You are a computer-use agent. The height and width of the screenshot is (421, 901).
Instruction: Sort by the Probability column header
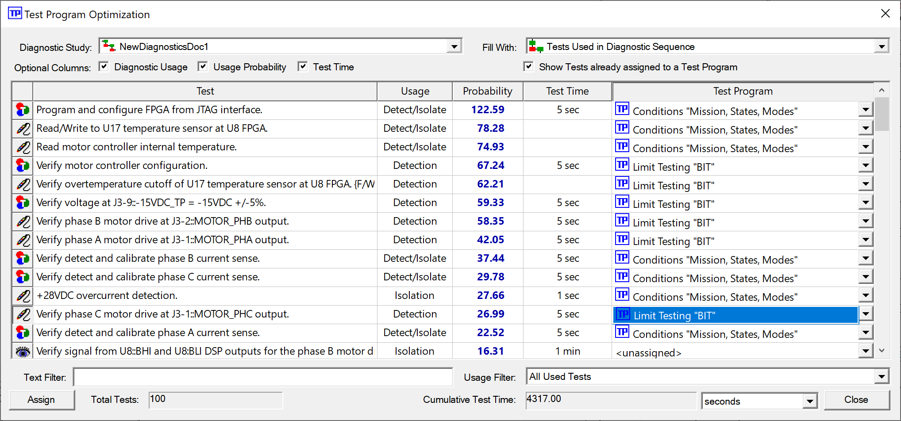coord(487,91)
